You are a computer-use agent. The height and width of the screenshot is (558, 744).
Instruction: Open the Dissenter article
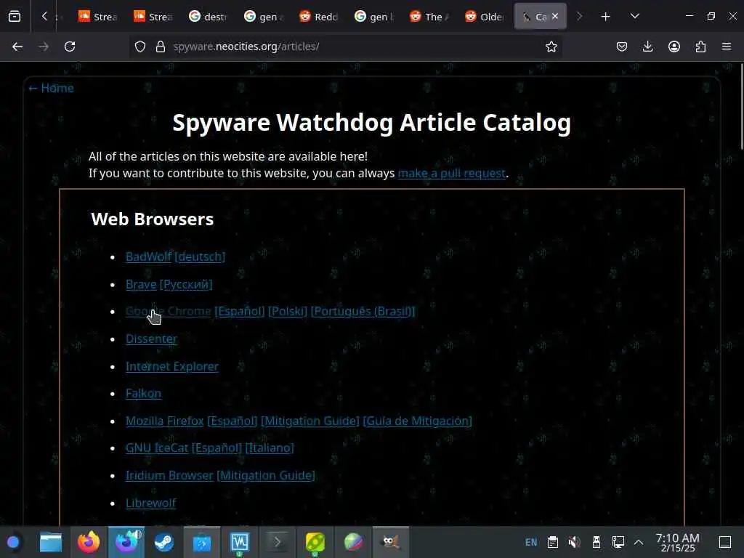pos(151,339)
